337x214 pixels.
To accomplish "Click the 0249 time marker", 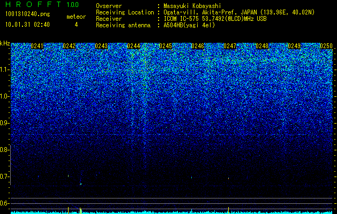I will pos(294,46).
